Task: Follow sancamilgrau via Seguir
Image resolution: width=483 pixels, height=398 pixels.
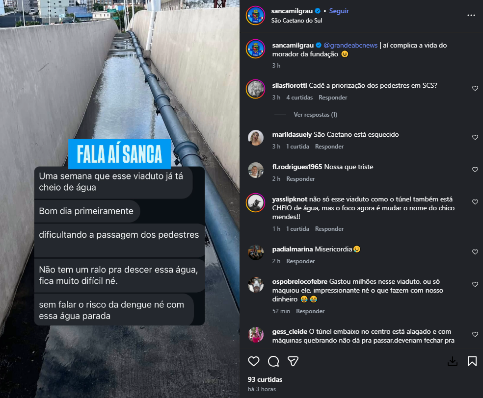Action: coord(339,11)
